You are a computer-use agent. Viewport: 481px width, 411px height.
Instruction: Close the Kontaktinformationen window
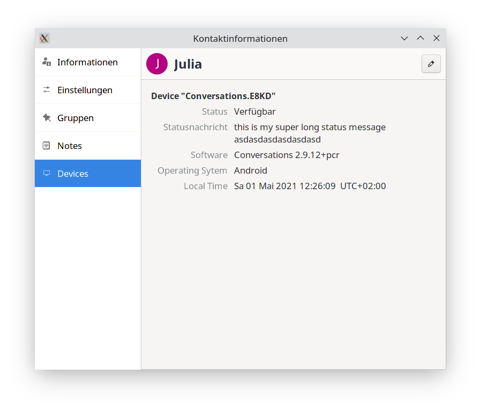pyautogui.click(x=436, y=38)
